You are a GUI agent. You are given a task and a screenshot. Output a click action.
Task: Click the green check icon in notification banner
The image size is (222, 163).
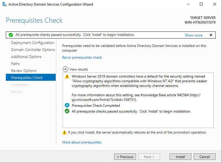pos(11,35)
